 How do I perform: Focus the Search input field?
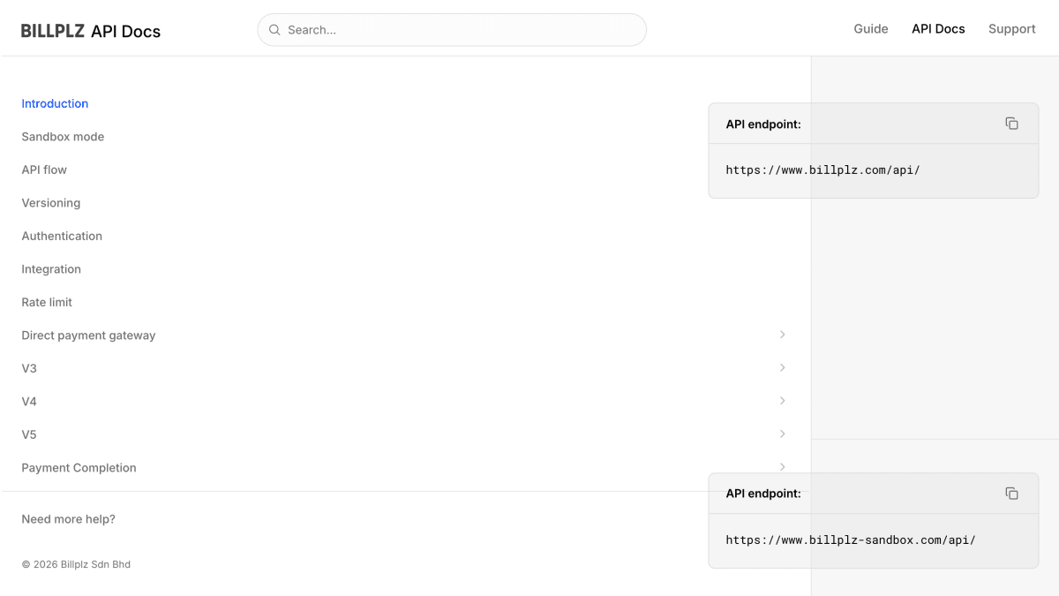click(452, 30)
